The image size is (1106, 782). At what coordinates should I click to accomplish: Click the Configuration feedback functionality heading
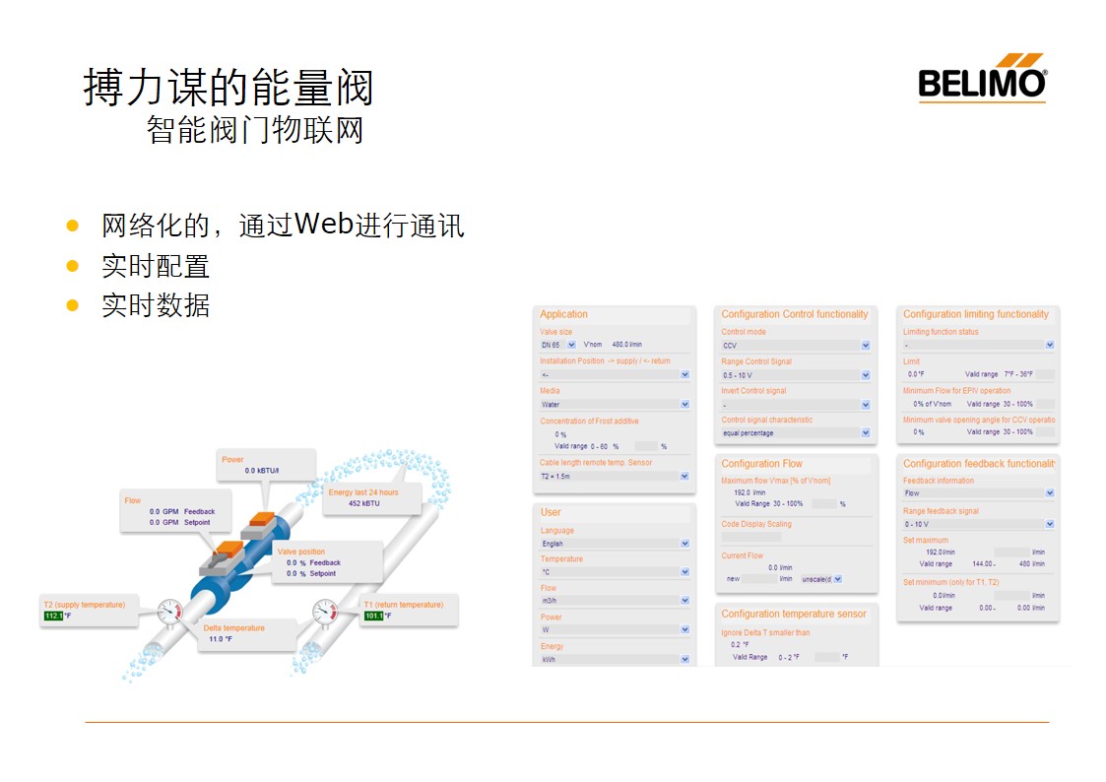979,464
